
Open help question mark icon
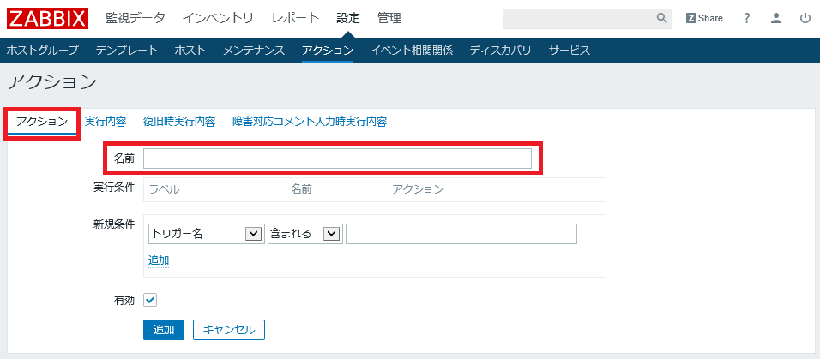747,18
